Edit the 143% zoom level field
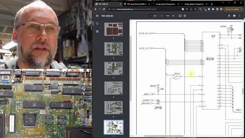The image size is (245, 138). pyautogui.click(x=167, y=16)
